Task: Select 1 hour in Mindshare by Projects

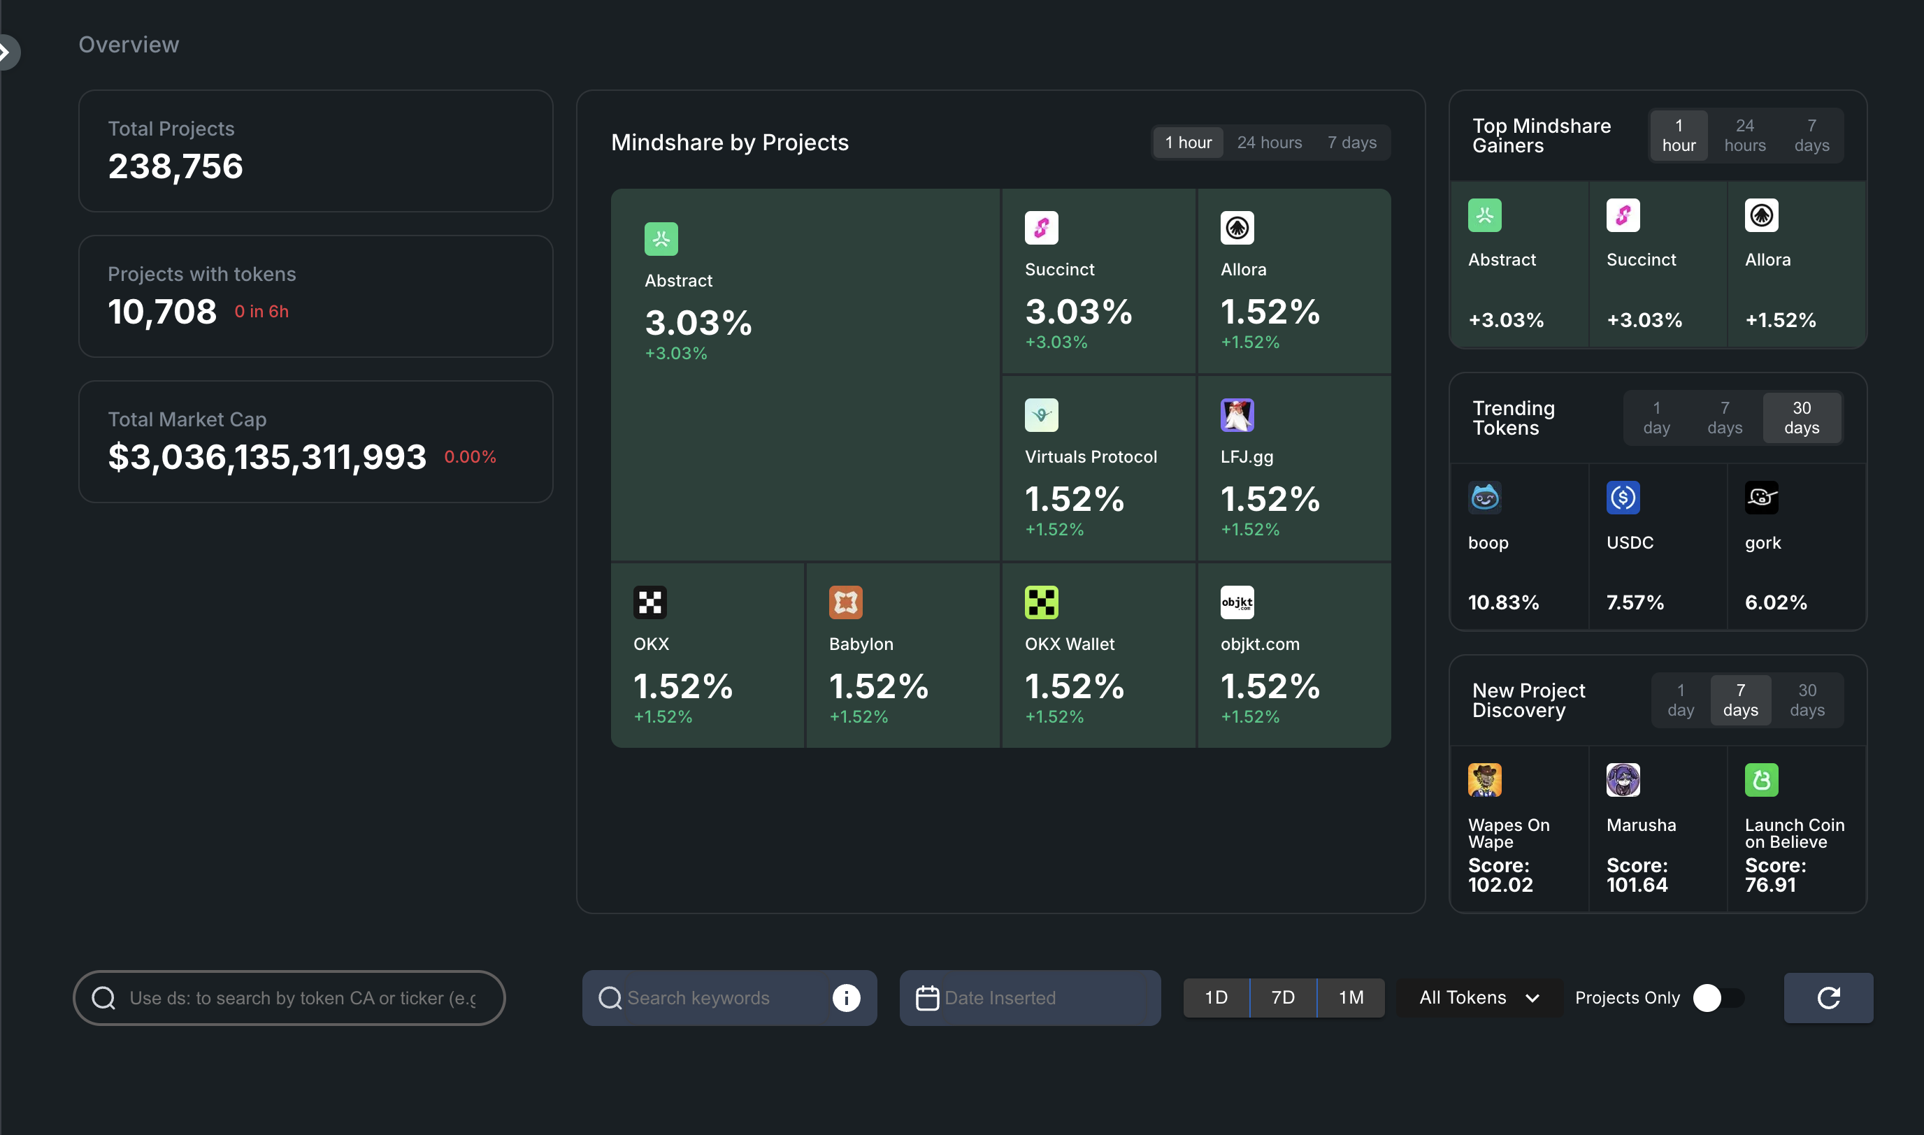Action: pos(1188,143)
